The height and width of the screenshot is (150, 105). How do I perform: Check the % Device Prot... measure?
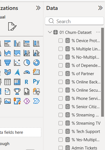click(x=60, y=40)
